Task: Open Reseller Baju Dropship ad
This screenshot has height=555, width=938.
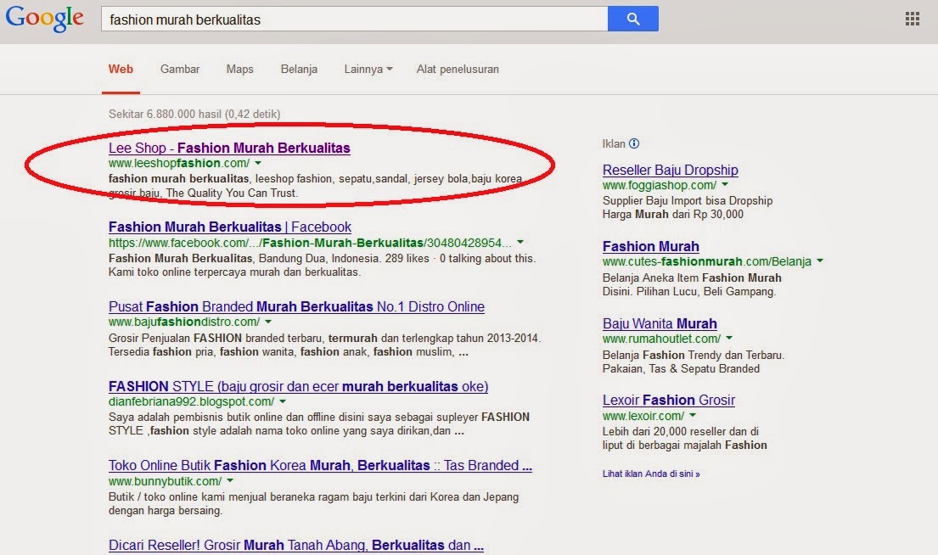Action: click(x=670, y=170)
